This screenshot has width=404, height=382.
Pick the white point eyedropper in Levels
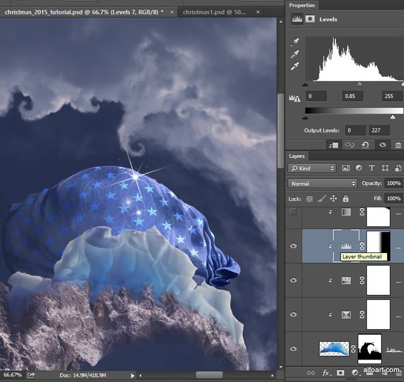pyautogui.click(x=295, y=67)
